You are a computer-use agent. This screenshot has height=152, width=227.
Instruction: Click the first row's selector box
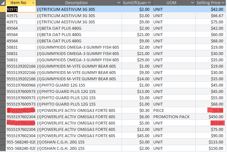[3, 9]
